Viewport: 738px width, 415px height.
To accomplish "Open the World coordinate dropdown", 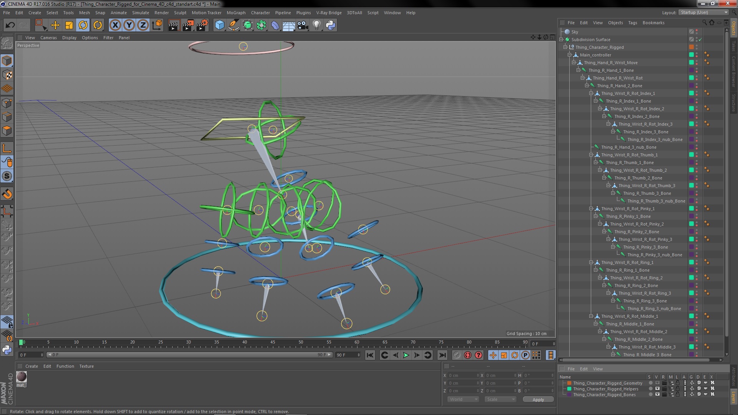I will coord(463,399).
